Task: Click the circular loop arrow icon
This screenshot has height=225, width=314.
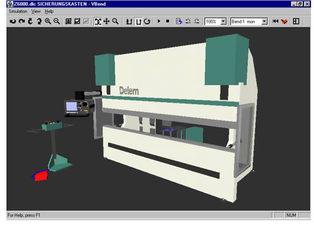Action: (x=147, y=21)
